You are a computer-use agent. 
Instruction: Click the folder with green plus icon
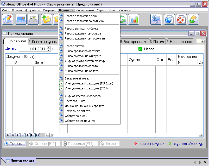click(x=47, y=19)
